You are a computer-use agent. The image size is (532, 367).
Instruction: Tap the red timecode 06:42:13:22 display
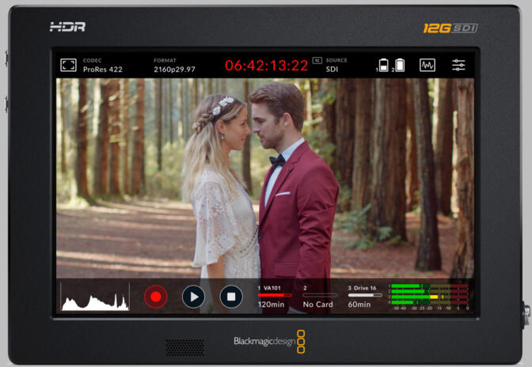tap(266, 65)
